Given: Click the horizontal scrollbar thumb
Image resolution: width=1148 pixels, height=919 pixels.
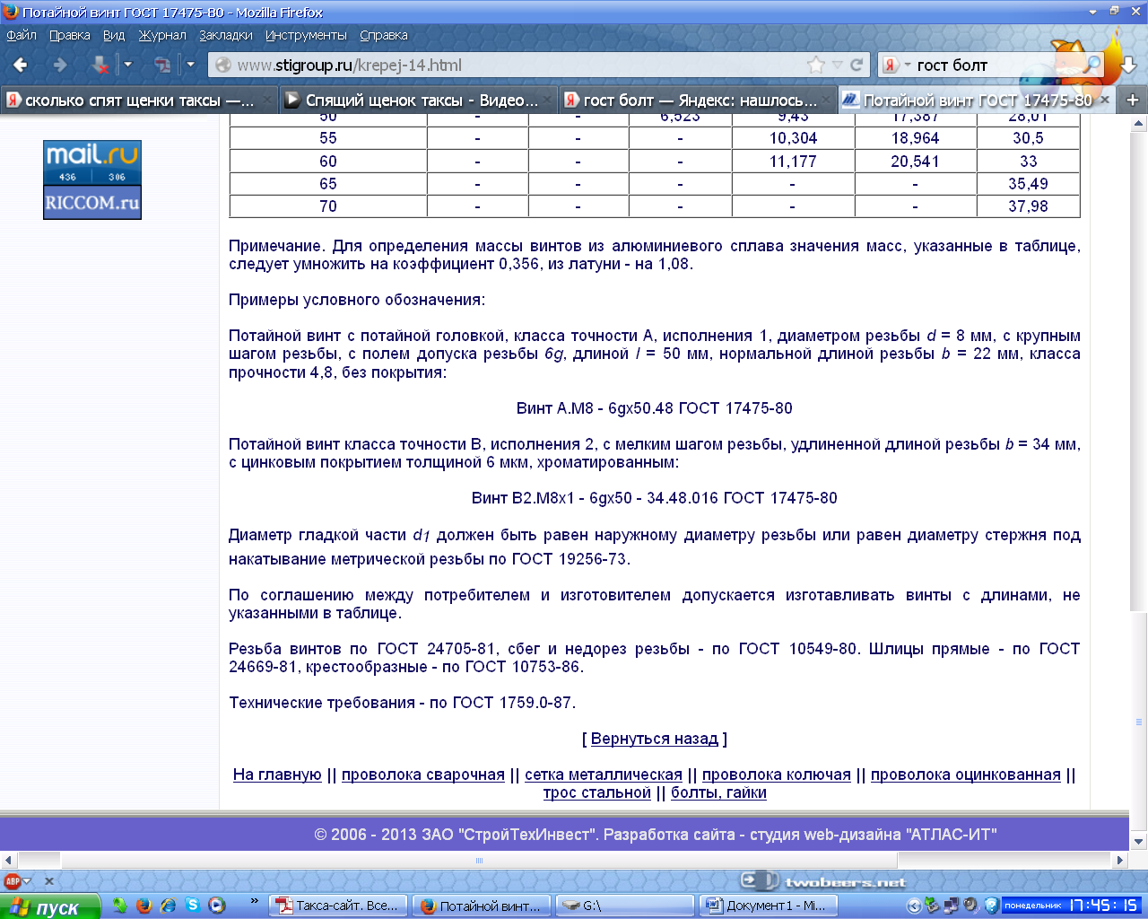Looking at the screenshot, I should pyautogui.click(x=479, y=860).
